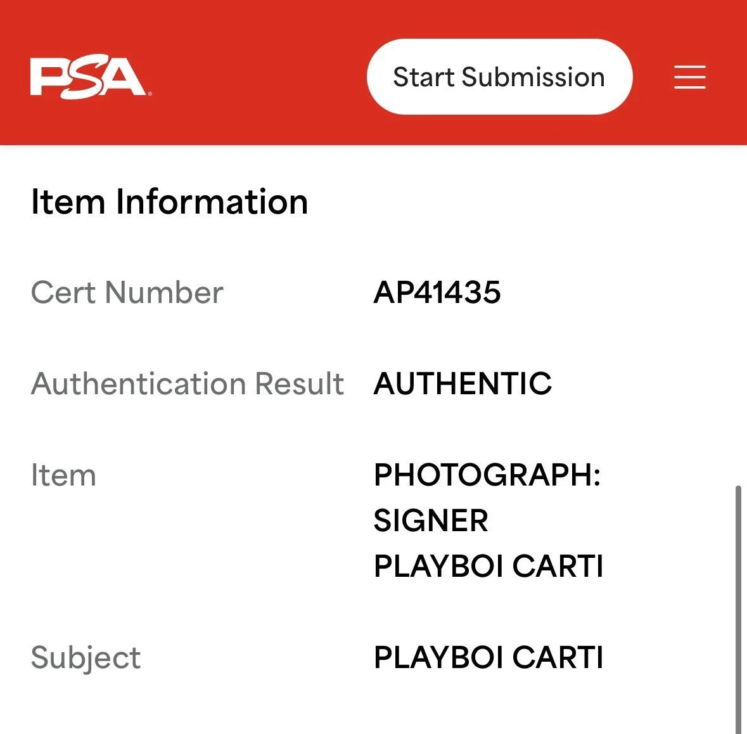Click the word Number in Cert Number label
This screenshot has height=734, width=747.
164,293
